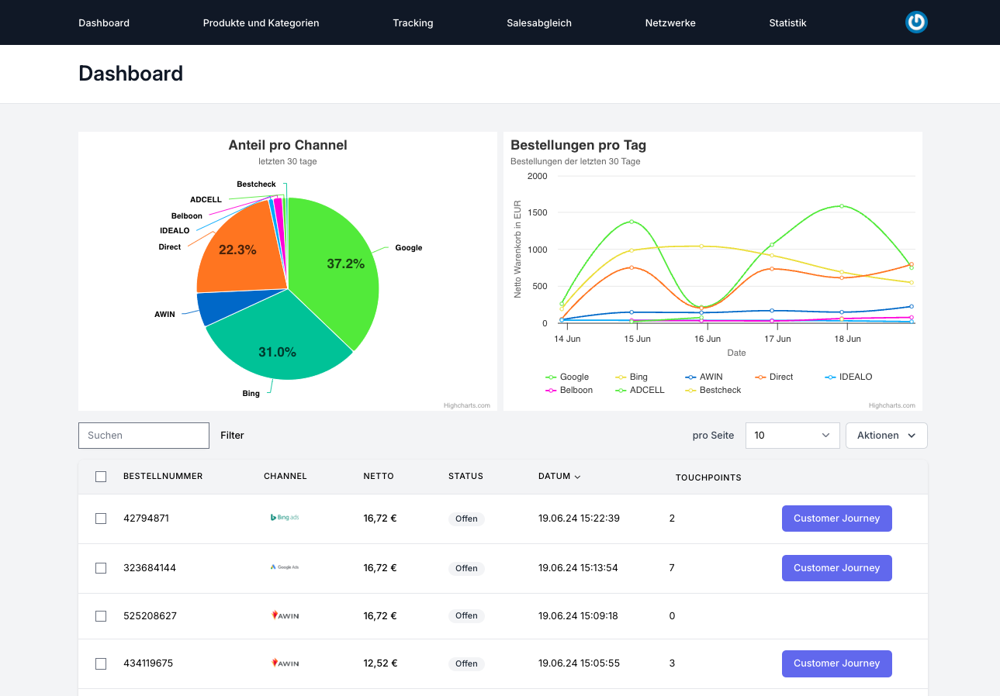Open Salesabgleich nav item
Image resolution: width=1000 pixels, height=696 pixels.
(539, 22)
